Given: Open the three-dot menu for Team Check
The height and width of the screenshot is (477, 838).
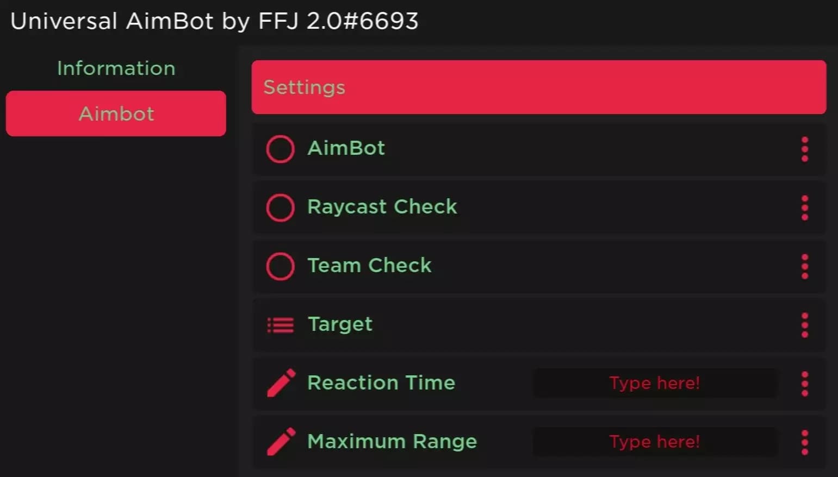Looking at the screenshot, I should coord(804,266).
